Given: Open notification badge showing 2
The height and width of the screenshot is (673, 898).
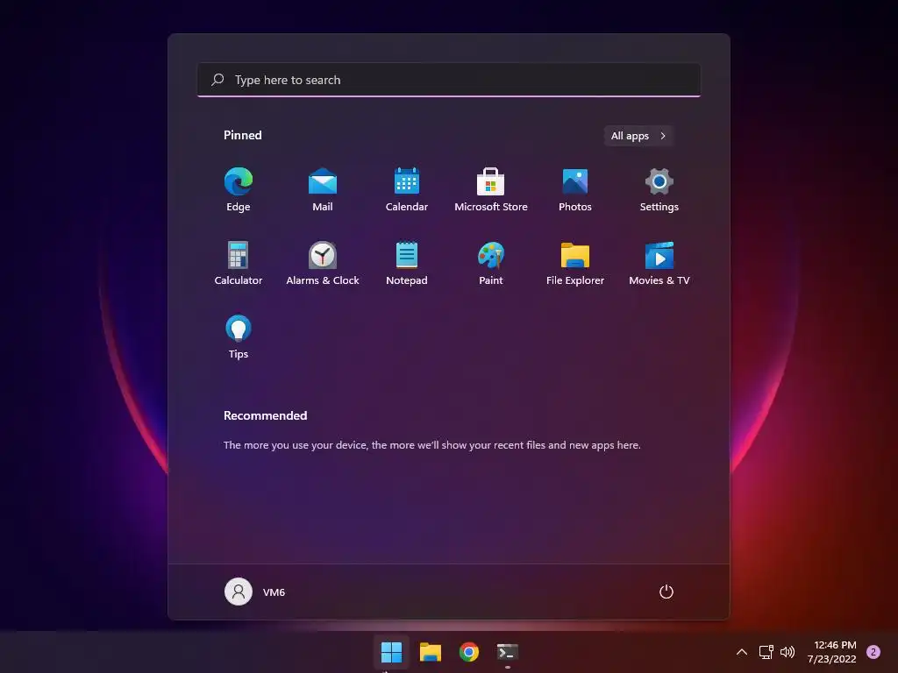Looking at the screenshot, I should coord(873,652).
